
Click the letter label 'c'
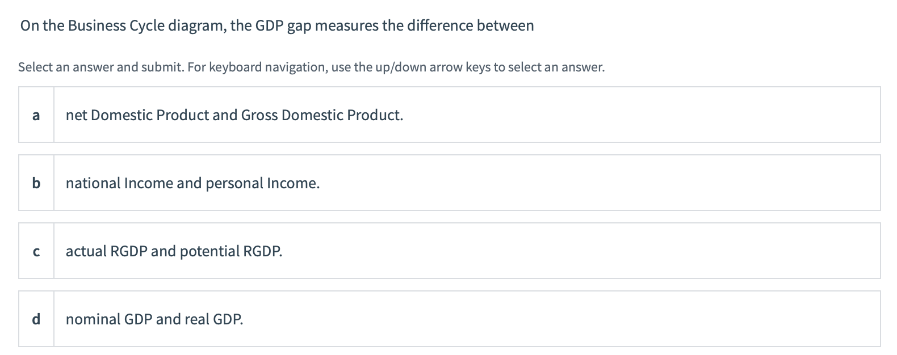(x=36, y=251)
